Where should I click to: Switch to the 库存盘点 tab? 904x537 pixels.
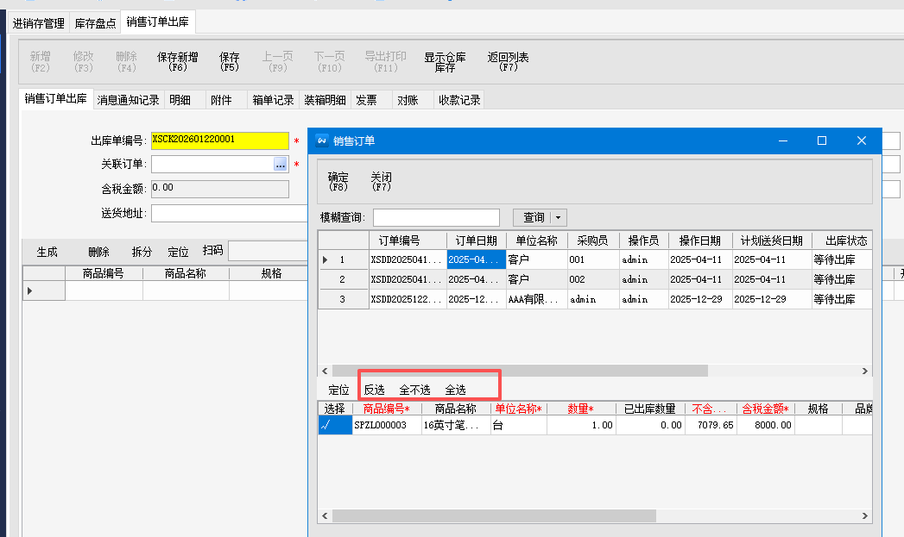click(95, 23)
